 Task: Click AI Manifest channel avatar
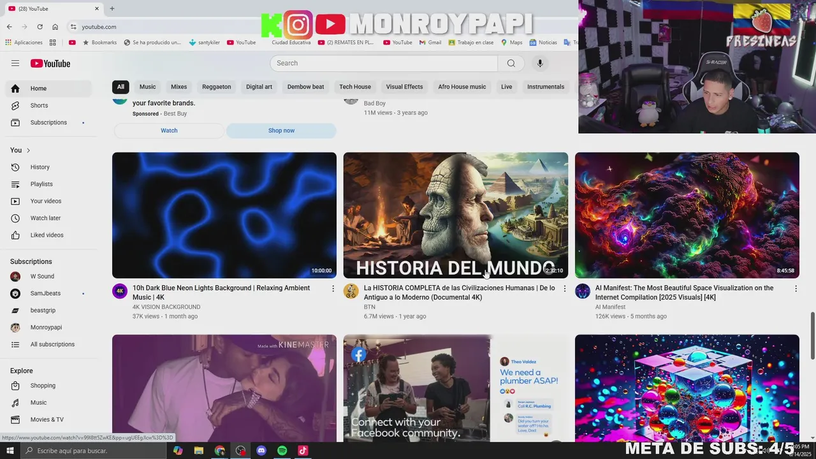click(583, 291)
